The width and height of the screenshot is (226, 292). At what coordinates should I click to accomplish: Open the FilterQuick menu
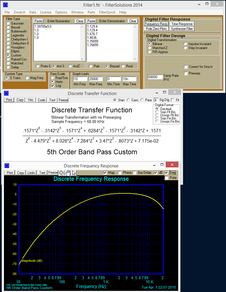pyautogui.click(x=107, y=12)
